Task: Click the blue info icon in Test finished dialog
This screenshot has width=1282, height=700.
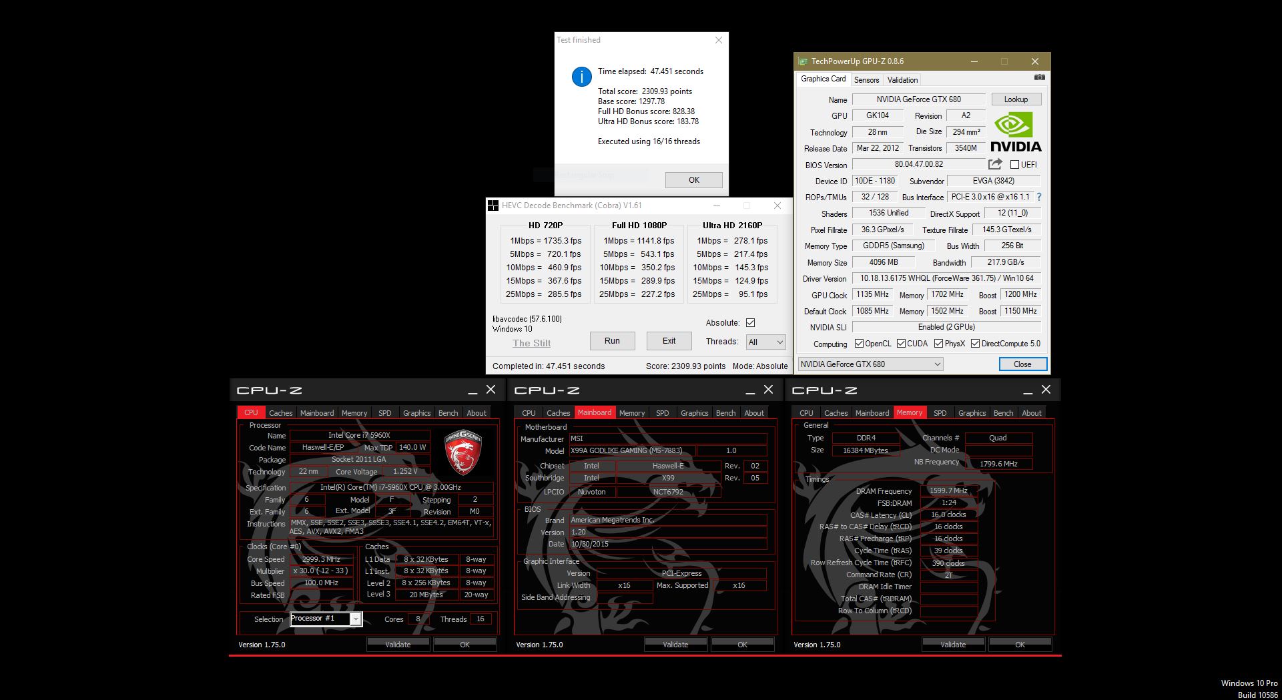Action: (x=582, y=77)
